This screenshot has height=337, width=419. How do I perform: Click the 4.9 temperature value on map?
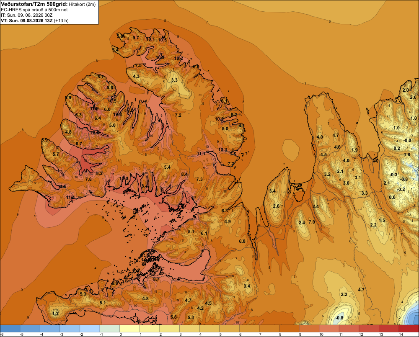pyautogui.click(x=228, y=221)
